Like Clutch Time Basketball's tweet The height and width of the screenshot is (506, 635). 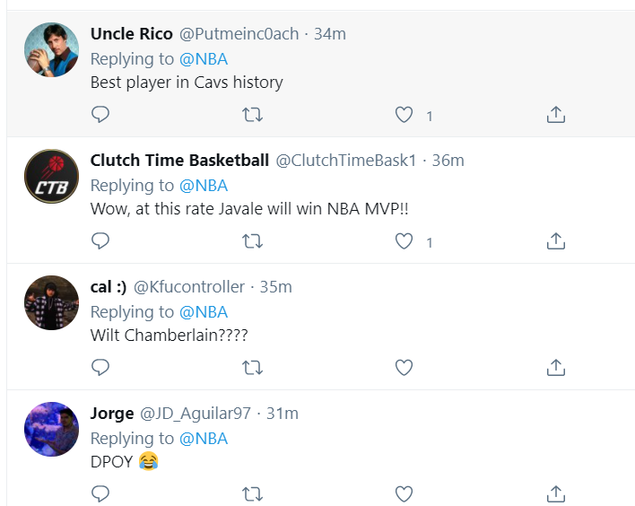click(404, 240)
